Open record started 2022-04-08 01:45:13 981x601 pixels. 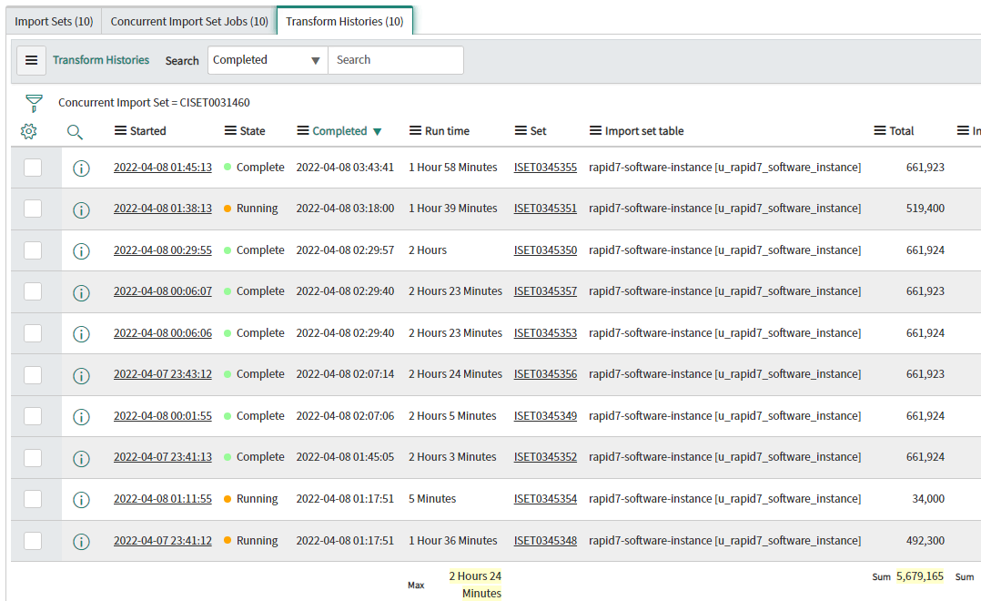click(163, 168)
